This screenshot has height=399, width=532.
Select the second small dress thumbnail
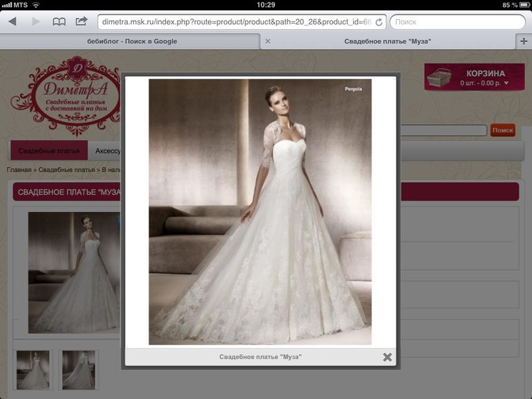click(79, 370)
